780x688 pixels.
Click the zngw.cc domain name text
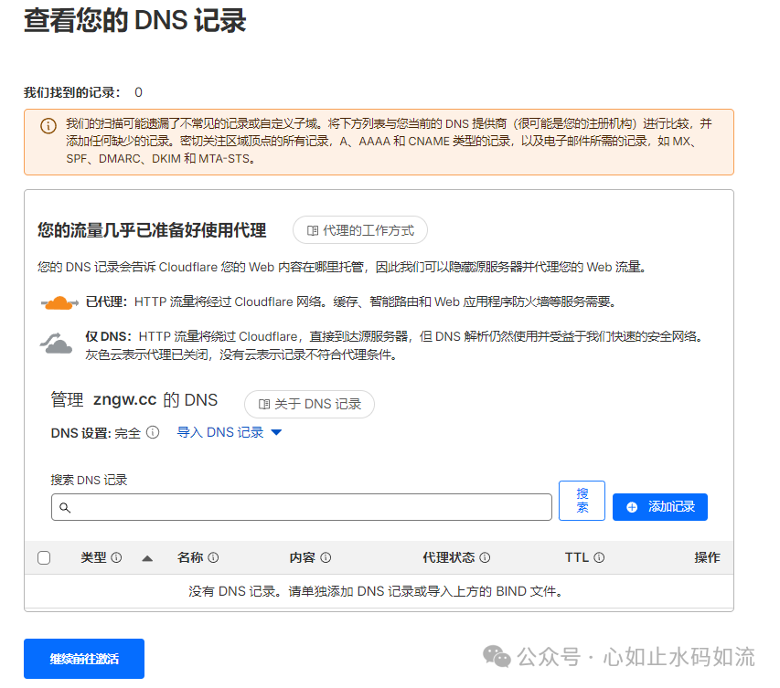pyautogui.click(x=125, y=399)
